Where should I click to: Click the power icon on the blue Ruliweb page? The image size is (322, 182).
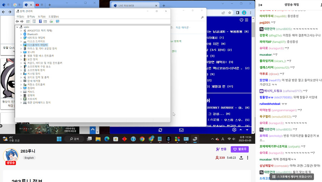click(241, 20)
